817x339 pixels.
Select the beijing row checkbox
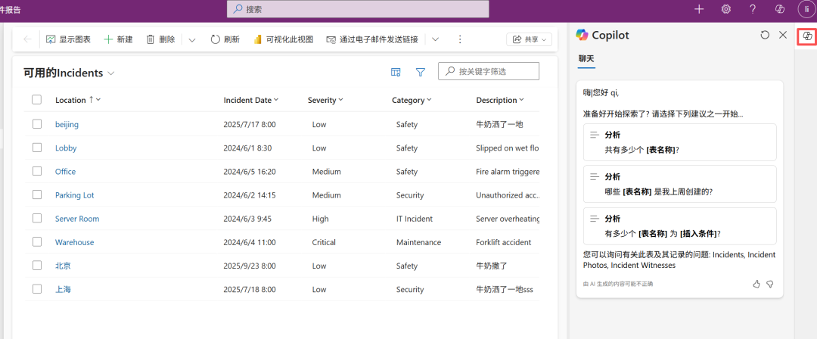(x=36, y=124)
